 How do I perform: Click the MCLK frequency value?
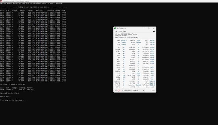pyautogui.click(x=152, y=40)
